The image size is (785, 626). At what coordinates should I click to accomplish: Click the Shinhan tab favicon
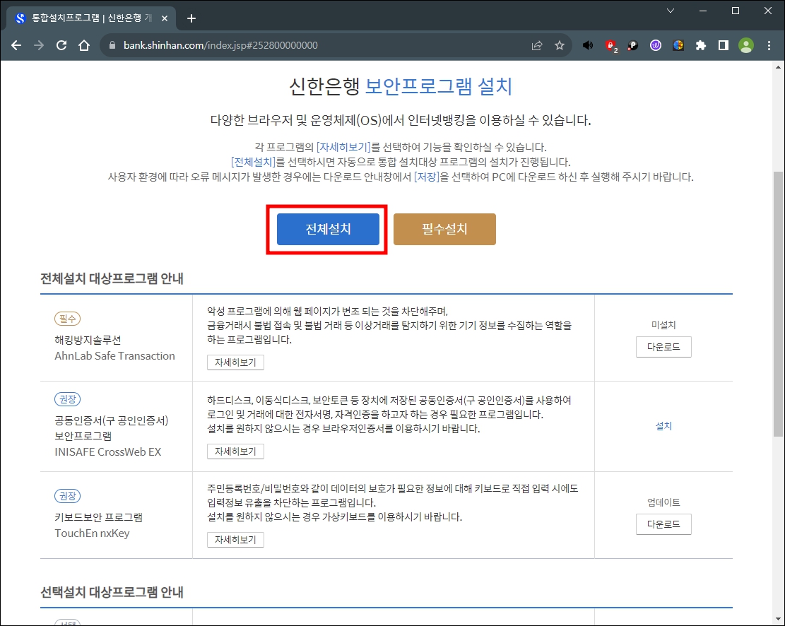point(20,18)
